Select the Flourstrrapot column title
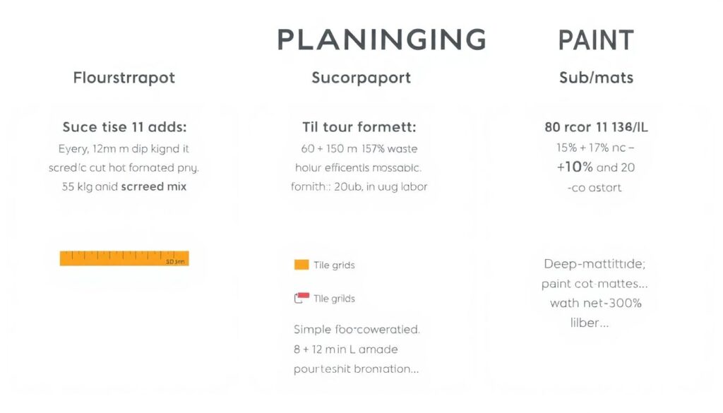This screenshot has height=413, width=723. click(x=124, y=78)
